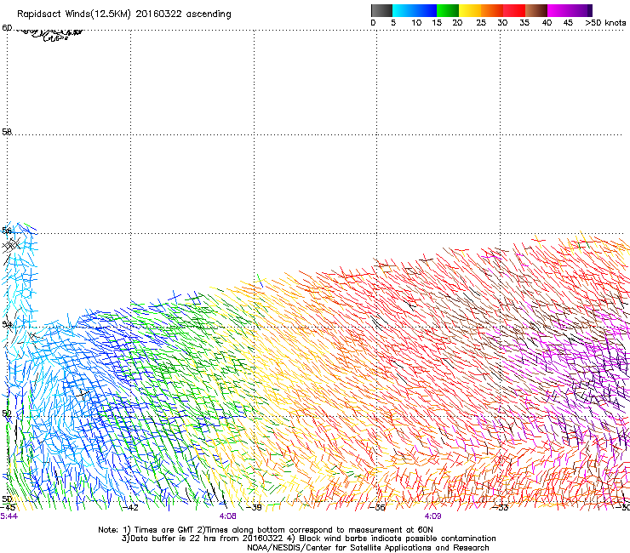Click the '25' legend scale label
Image resolution: width=630 pixels, height=553 pixels.
[x=481, y=22]
